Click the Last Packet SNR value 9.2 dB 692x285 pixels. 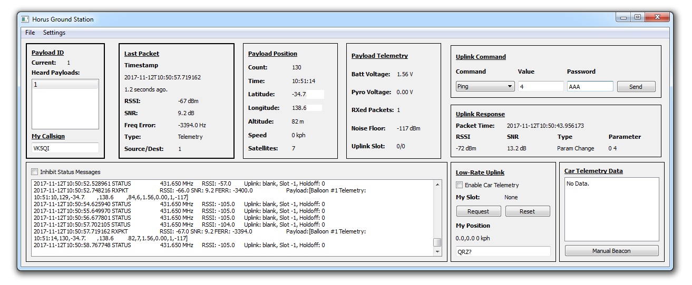(187, 113)
